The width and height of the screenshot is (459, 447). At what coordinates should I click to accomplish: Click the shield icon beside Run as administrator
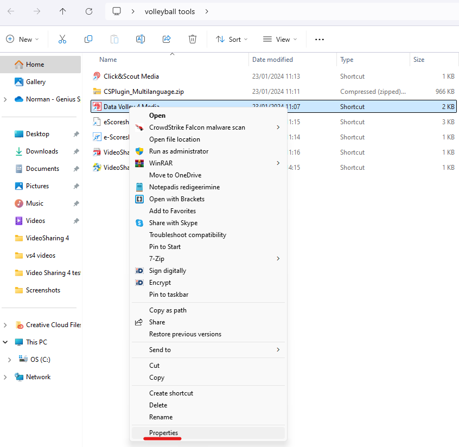[139, 151]
